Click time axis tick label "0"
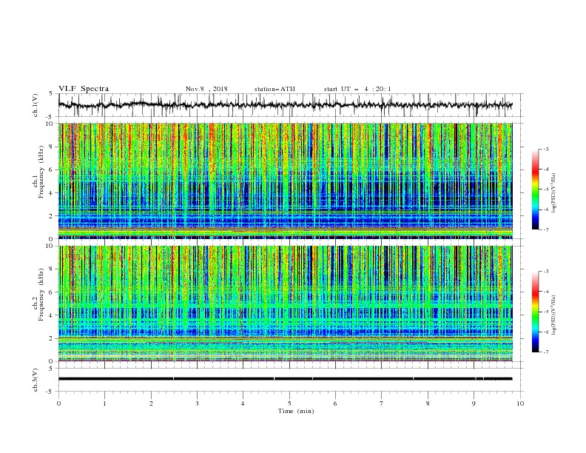Image resolution: width=586 pixels, height=453 pixels. [58, 403]
